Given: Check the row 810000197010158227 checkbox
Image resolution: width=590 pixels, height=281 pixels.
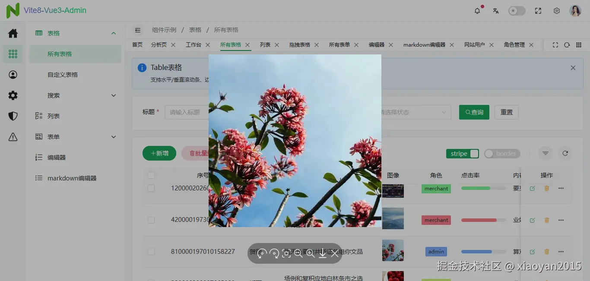Looking at the screenshot, I should point(151,252).
